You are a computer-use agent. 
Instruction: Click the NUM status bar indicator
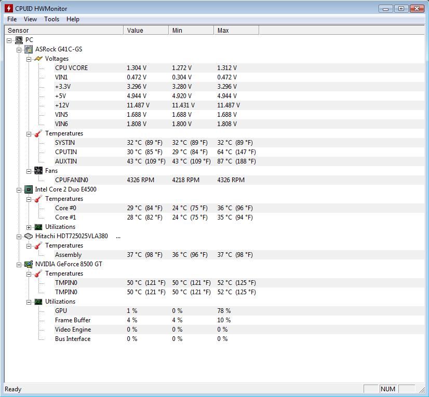click(387, 389)
